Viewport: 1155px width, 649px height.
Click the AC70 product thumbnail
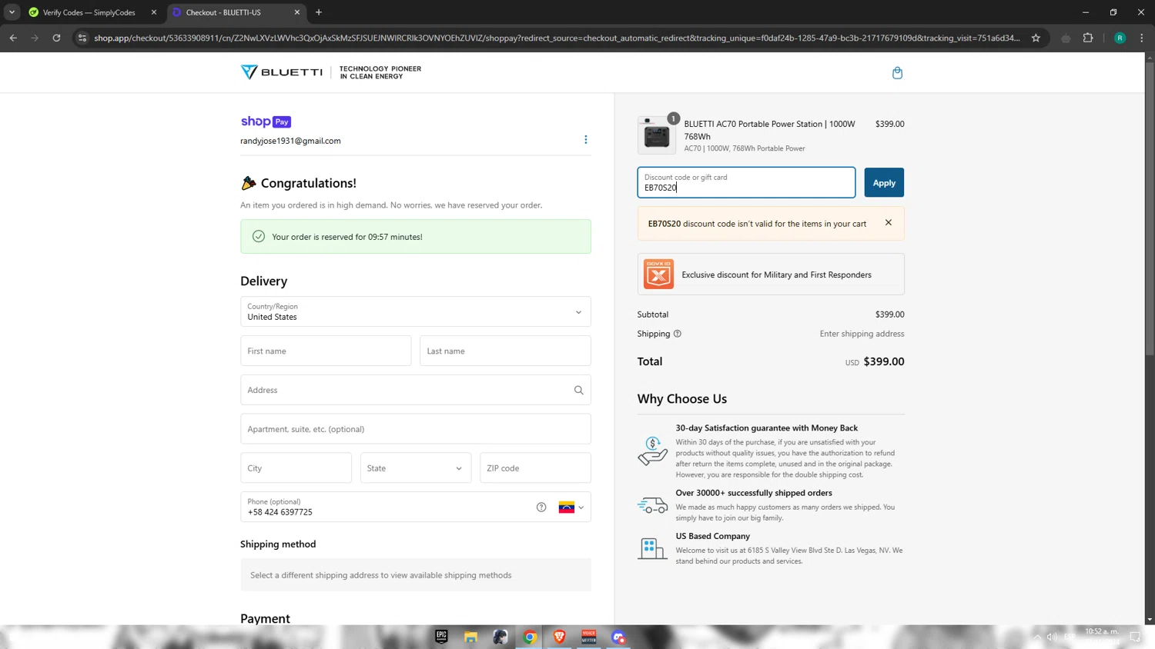[x=657, y=135]
